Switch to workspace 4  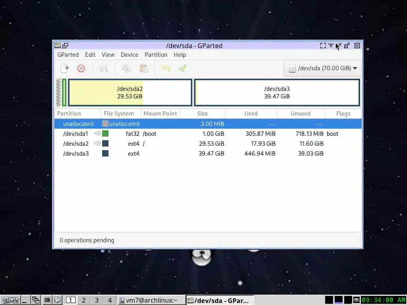point(110,300)
